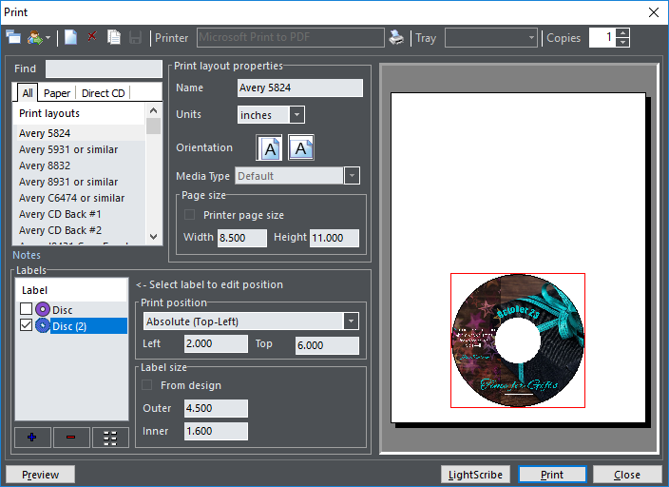Click the Label column header

pyautogui.click(x=71, y=290)
